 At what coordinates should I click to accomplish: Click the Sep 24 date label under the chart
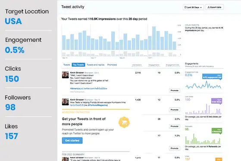click(122, 58)
